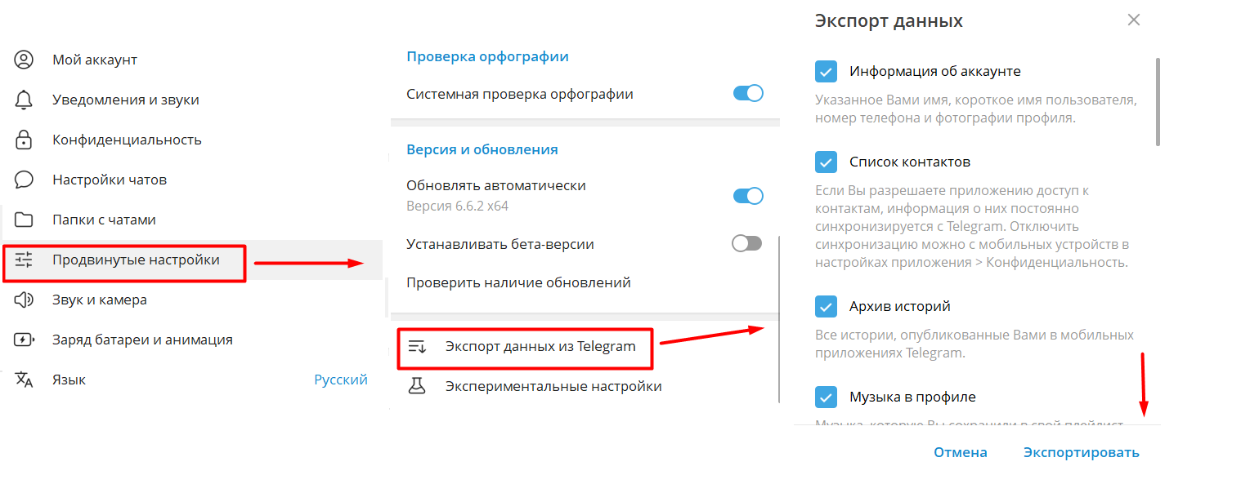Uncheck Информация об аккаунте
The width and height of the screenshot is (1241, 484).
(x=826, y=71)
